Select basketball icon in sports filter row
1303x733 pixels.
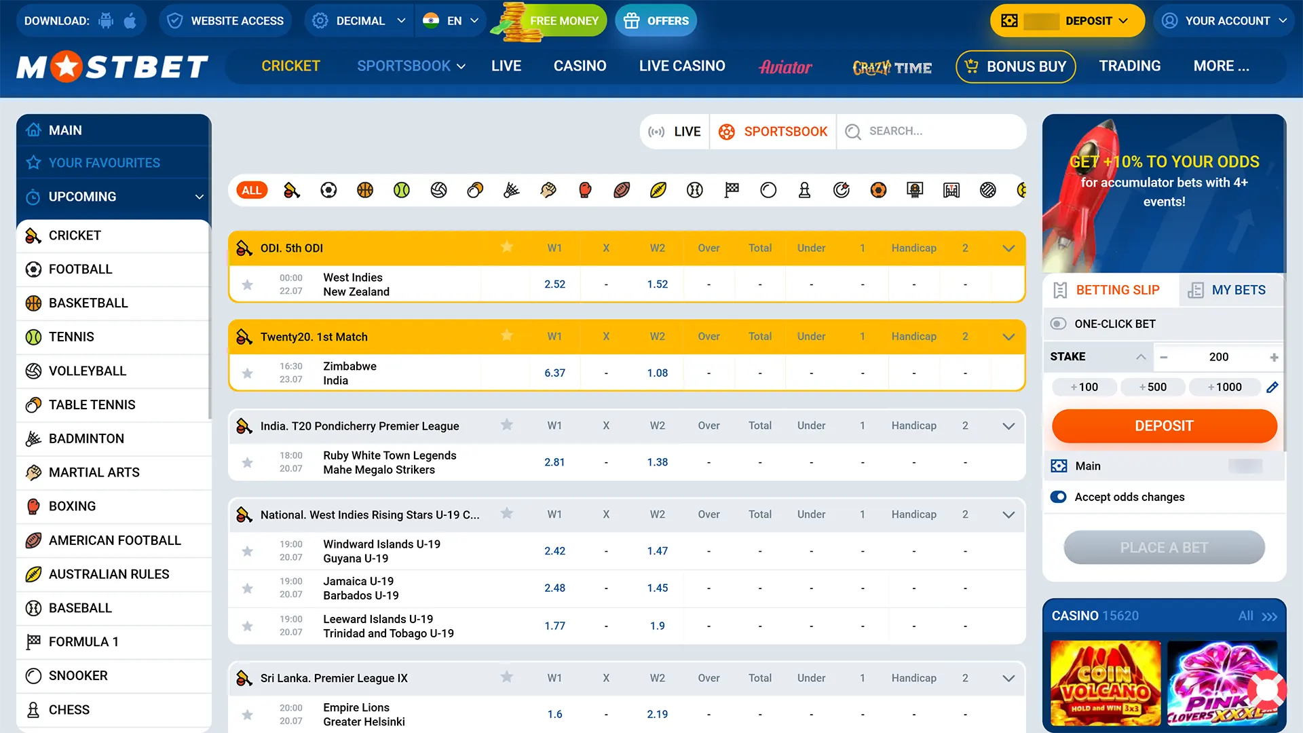click(x=365, y=190)
